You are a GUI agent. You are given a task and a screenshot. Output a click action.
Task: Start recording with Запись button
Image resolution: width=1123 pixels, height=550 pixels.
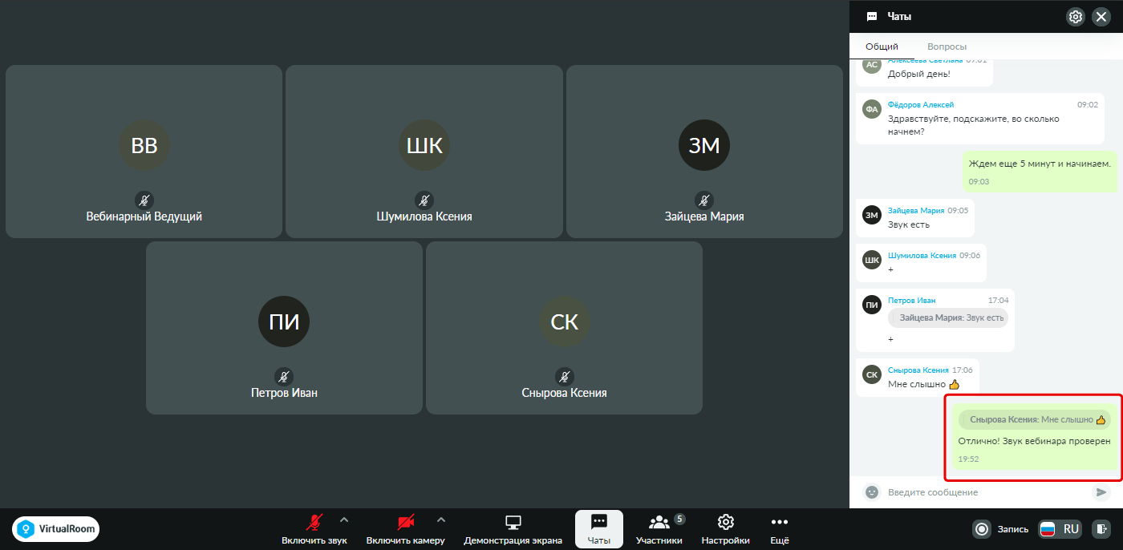1000,528
